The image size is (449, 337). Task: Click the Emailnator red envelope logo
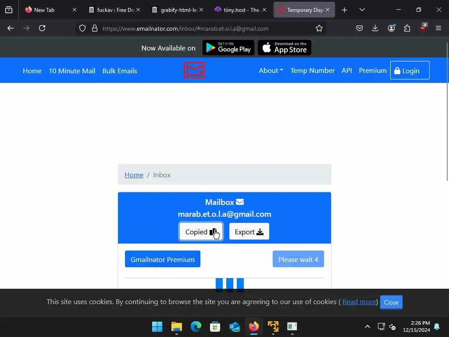click(194, 70)
